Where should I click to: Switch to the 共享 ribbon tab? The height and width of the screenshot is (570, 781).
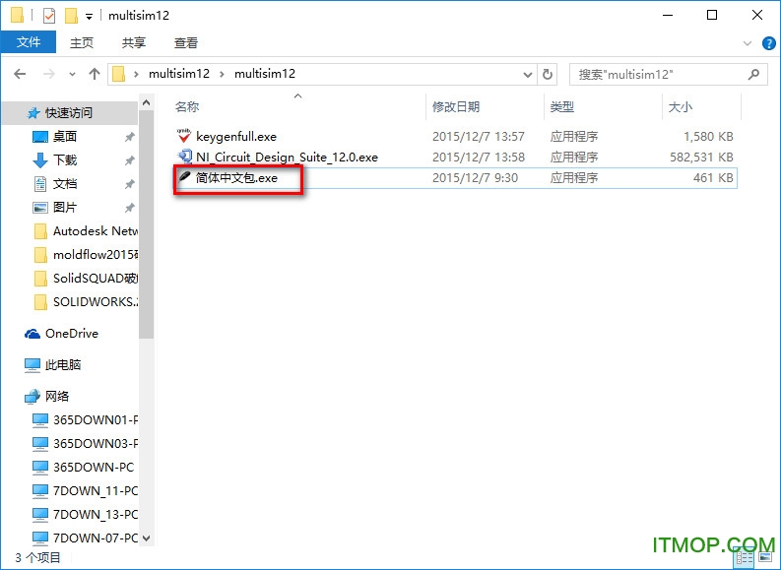tap(134, 42)
